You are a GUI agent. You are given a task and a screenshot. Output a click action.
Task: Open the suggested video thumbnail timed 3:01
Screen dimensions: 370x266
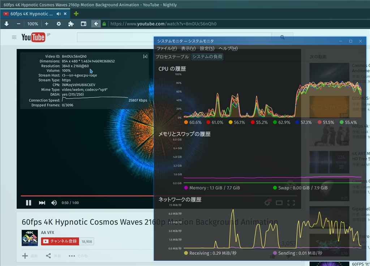(330, 135)
